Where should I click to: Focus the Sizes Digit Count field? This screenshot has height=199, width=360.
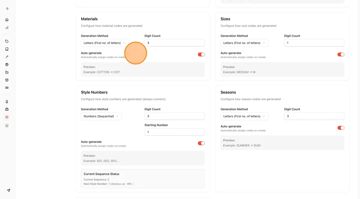click(314, 43)
